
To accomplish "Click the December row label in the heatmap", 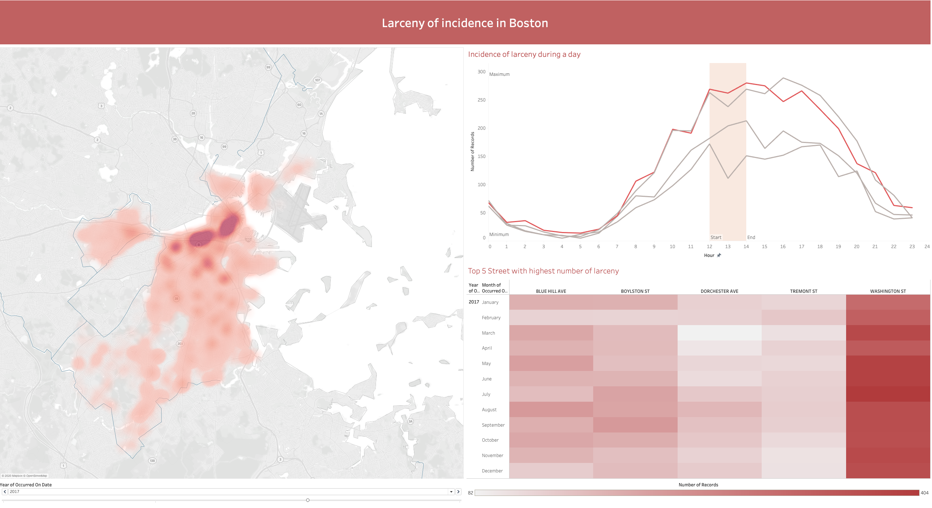I will [x=492, y=471].
